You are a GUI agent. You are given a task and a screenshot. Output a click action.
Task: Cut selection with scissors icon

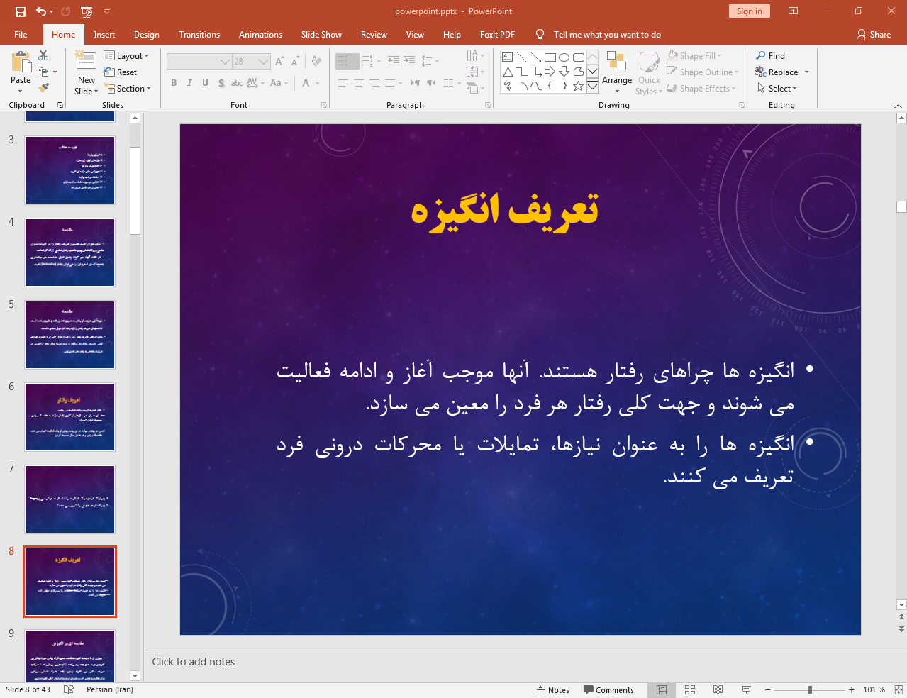pyautogui.click(x=43, y=55)
